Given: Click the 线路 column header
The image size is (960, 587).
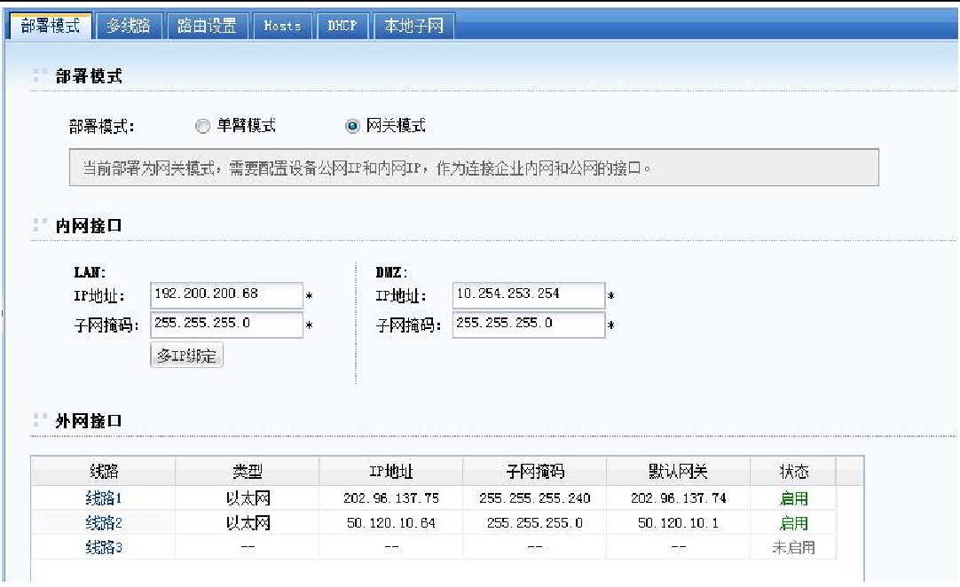Looking at the screenshot, I should (104, 471).
